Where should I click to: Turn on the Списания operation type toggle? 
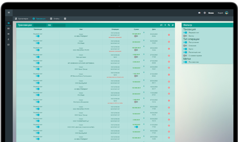point(185,45)
